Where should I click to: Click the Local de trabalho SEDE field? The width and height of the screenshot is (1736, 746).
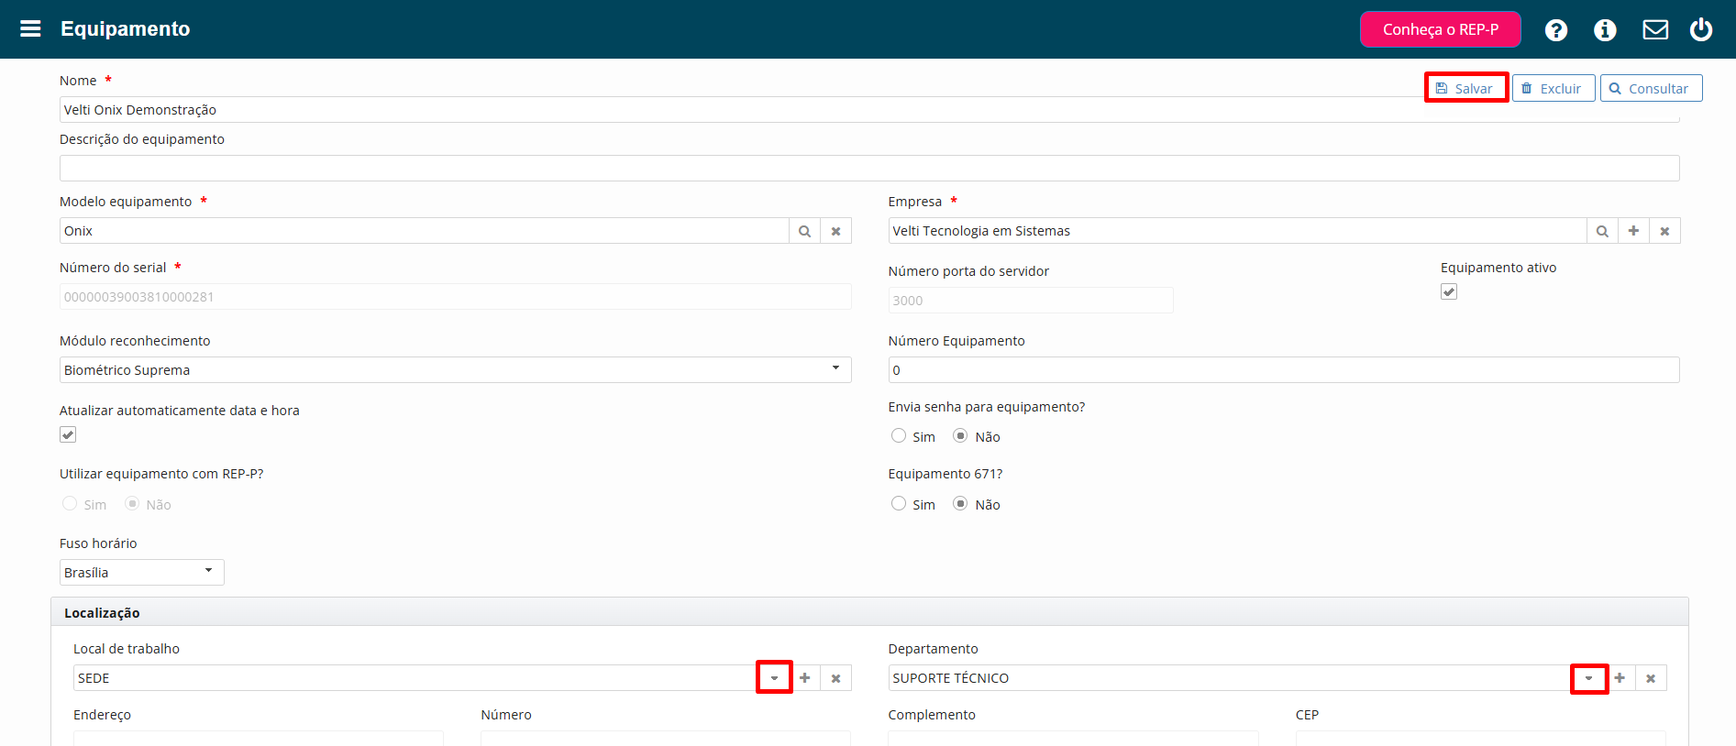[x=415, y=678]
